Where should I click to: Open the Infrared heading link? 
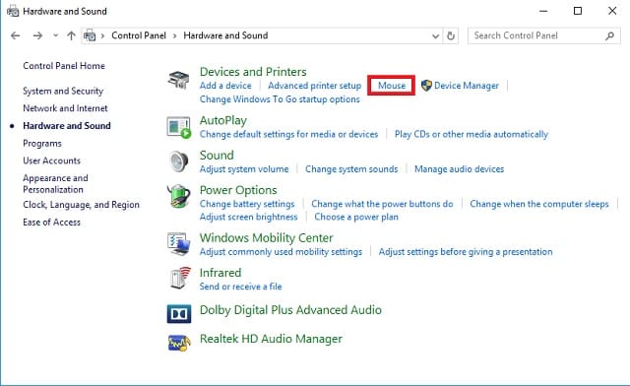coord(220,273)
